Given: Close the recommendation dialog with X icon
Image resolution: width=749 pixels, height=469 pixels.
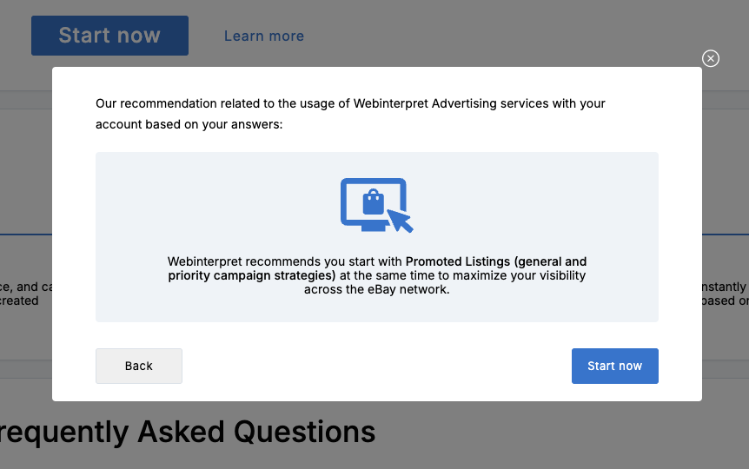Looking at the screenshot, I should pyautogui.click(x=710, y=58).
